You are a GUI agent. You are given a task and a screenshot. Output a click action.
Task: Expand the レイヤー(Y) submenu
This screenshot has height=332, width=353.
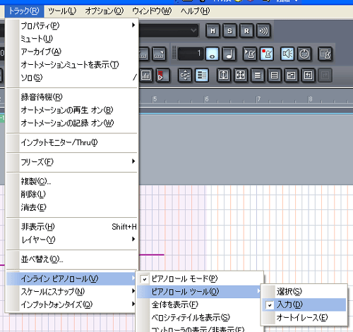tap(72, 240)
